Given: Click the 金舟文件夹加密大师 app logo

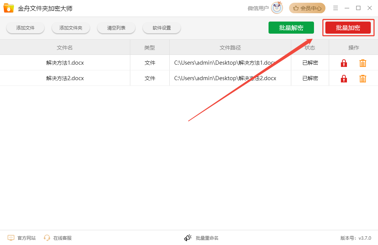Looking at the screenshot, I should tap(9, 8).
